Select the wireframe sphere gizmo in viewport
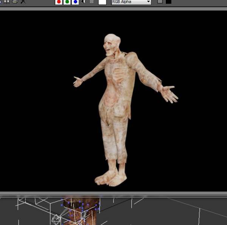Image resolution: width=227 pixels, height=225 pixels. 56,219
